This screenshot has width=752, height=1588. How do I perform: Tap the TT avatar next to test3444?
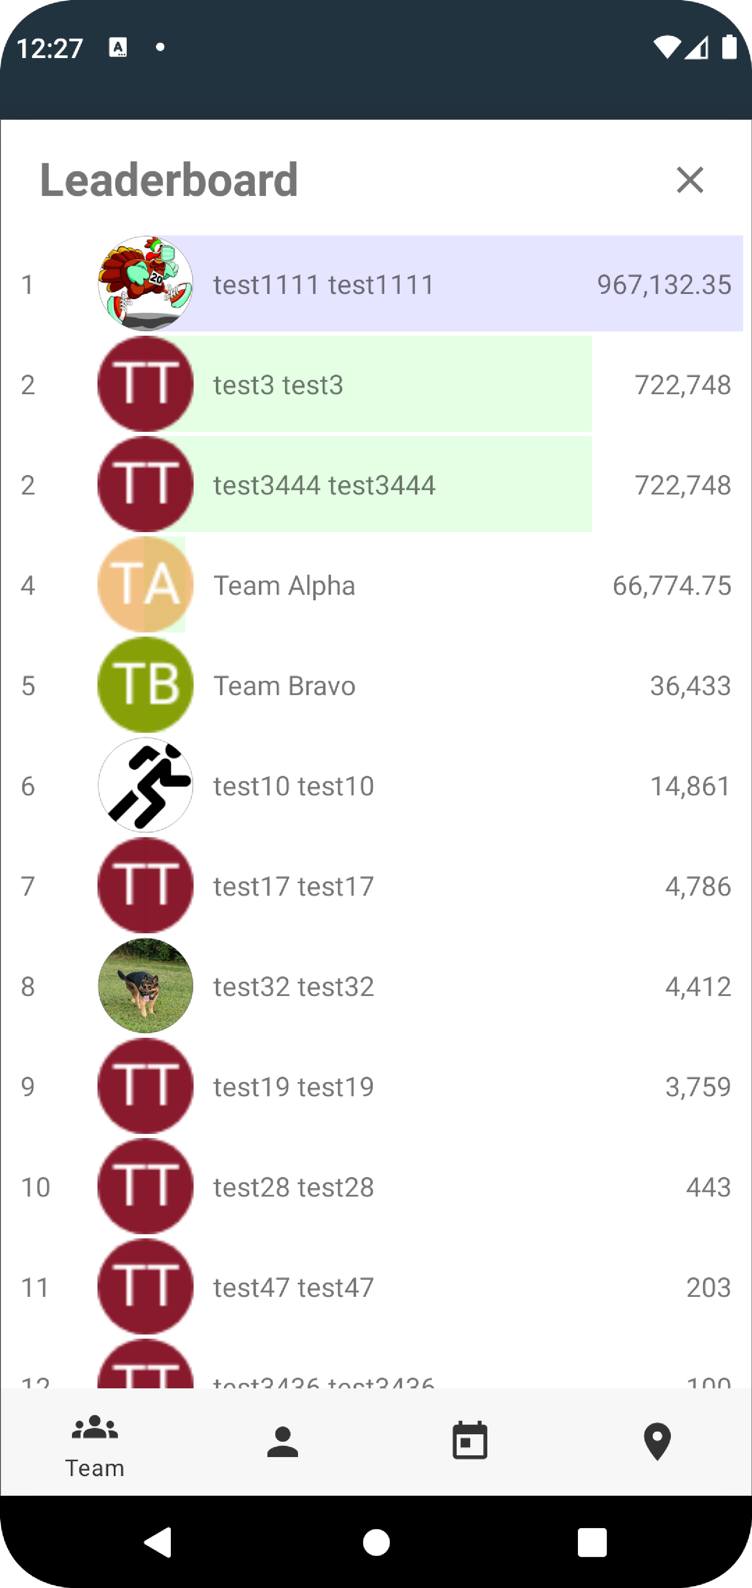[x=145, y=485]
